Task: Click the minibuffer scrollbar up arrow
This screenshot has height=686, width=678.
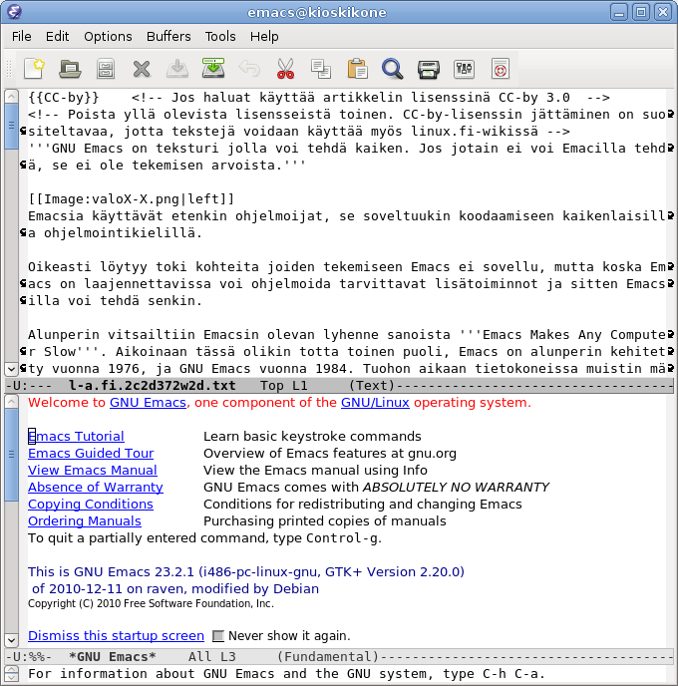Action: click(11, 669)
